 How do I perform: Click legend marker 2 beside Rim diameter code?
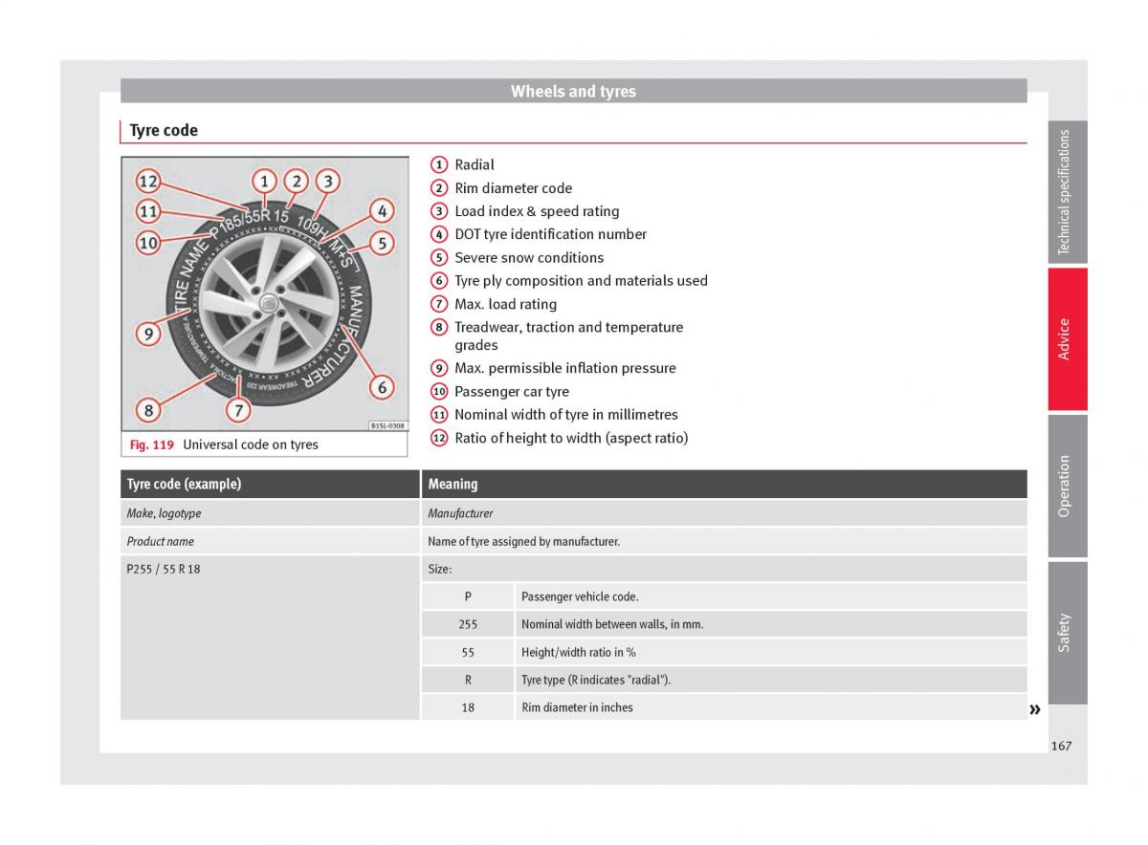(439, 188)
